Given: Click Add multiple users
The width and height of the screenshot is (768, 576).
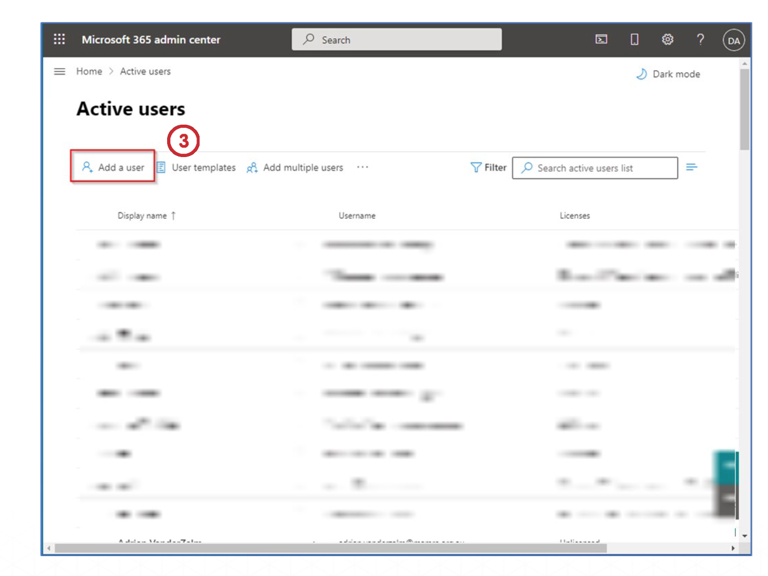Looking at the screenshot, I should point(295,168).
